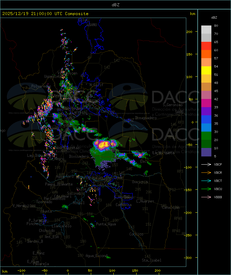
Task: Choose the bright yellow 51-54 dBZ swatch
Action: [x=206, y=70]
